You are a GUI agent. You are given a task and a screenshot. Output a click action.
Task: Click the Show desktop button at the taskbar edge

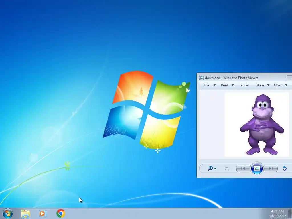pos(290,213)
